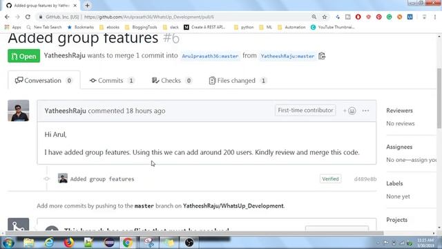This screenshot has height=249, width=442.
Task: Open the Assignees sidebar section
Action: [399, 147]
